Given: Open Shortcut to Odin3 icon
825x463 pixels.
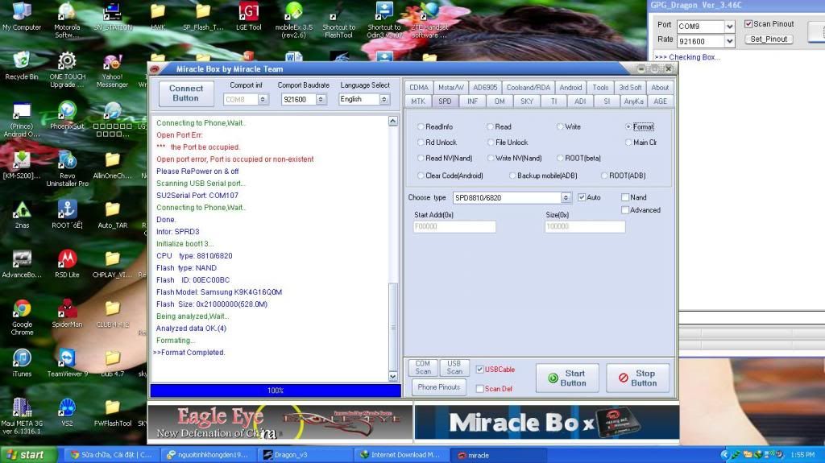Looking at the screenshot, I should 384,19.
